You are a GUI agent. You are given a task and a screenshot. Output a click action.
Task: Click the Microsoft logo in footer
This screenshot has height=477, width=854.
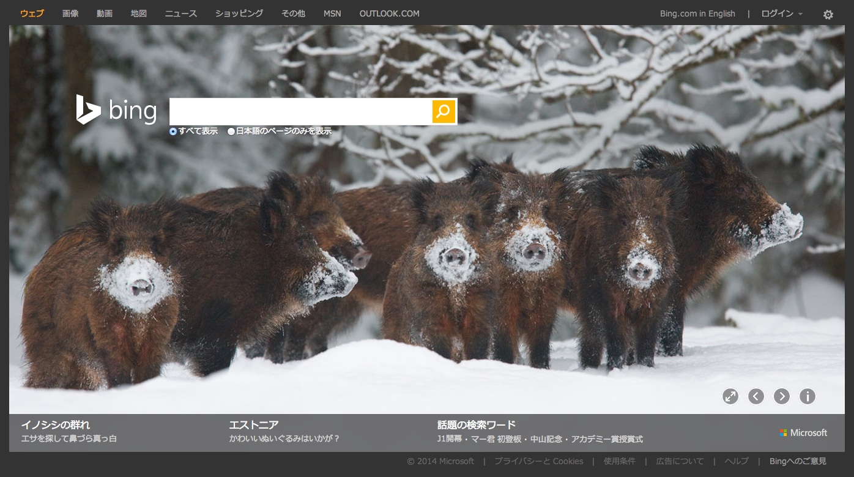click(x=803, y=432)
